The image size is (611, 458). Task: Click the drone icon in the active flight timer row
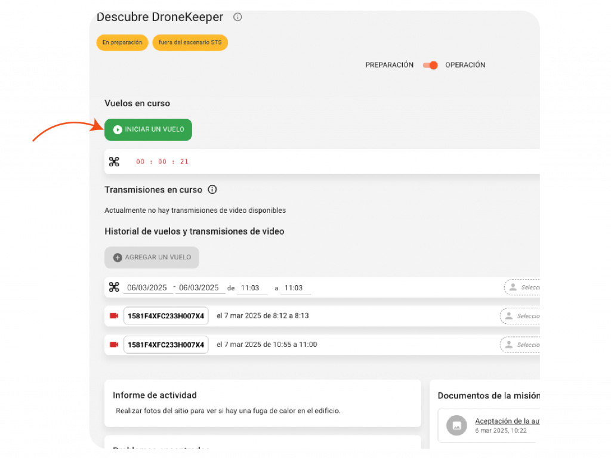114,162
